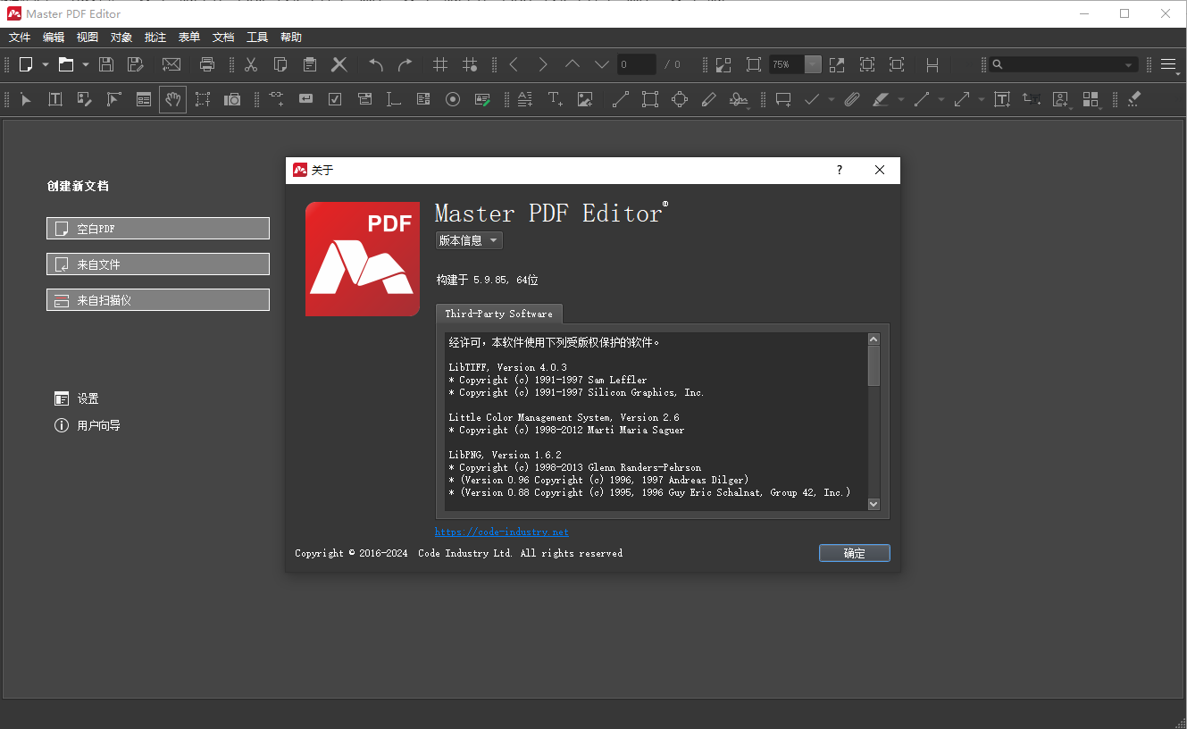Open the code-industry.net link

pos(502,532)
